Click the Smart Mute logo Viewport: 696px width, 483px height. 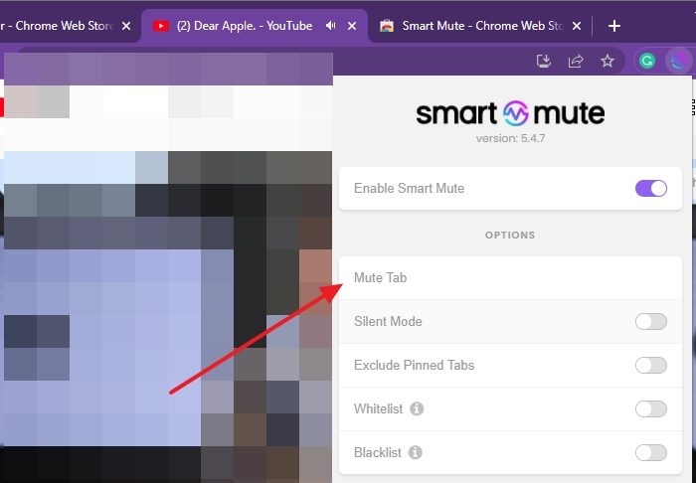pyautogui.click(x=510, y=113)
